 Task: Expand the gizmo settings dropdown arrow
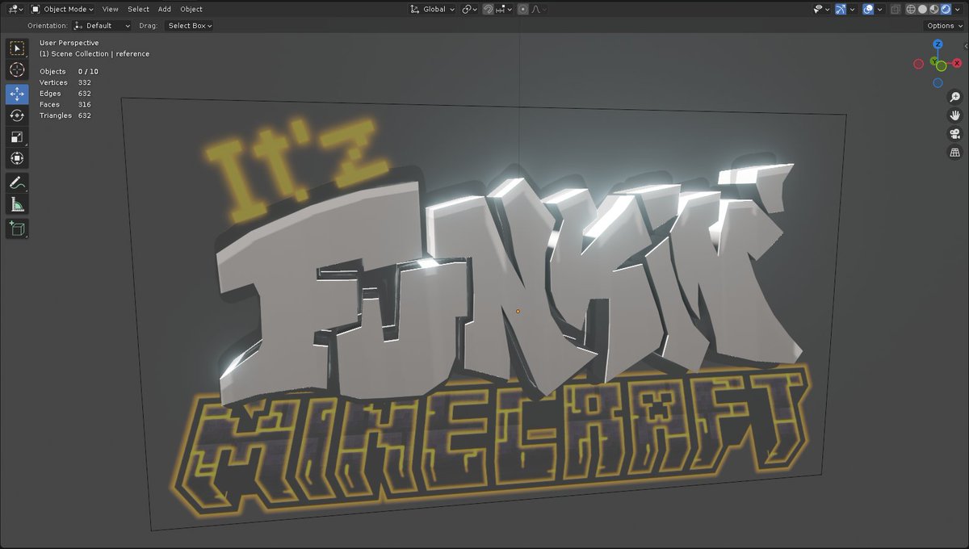tap(852, 9)
